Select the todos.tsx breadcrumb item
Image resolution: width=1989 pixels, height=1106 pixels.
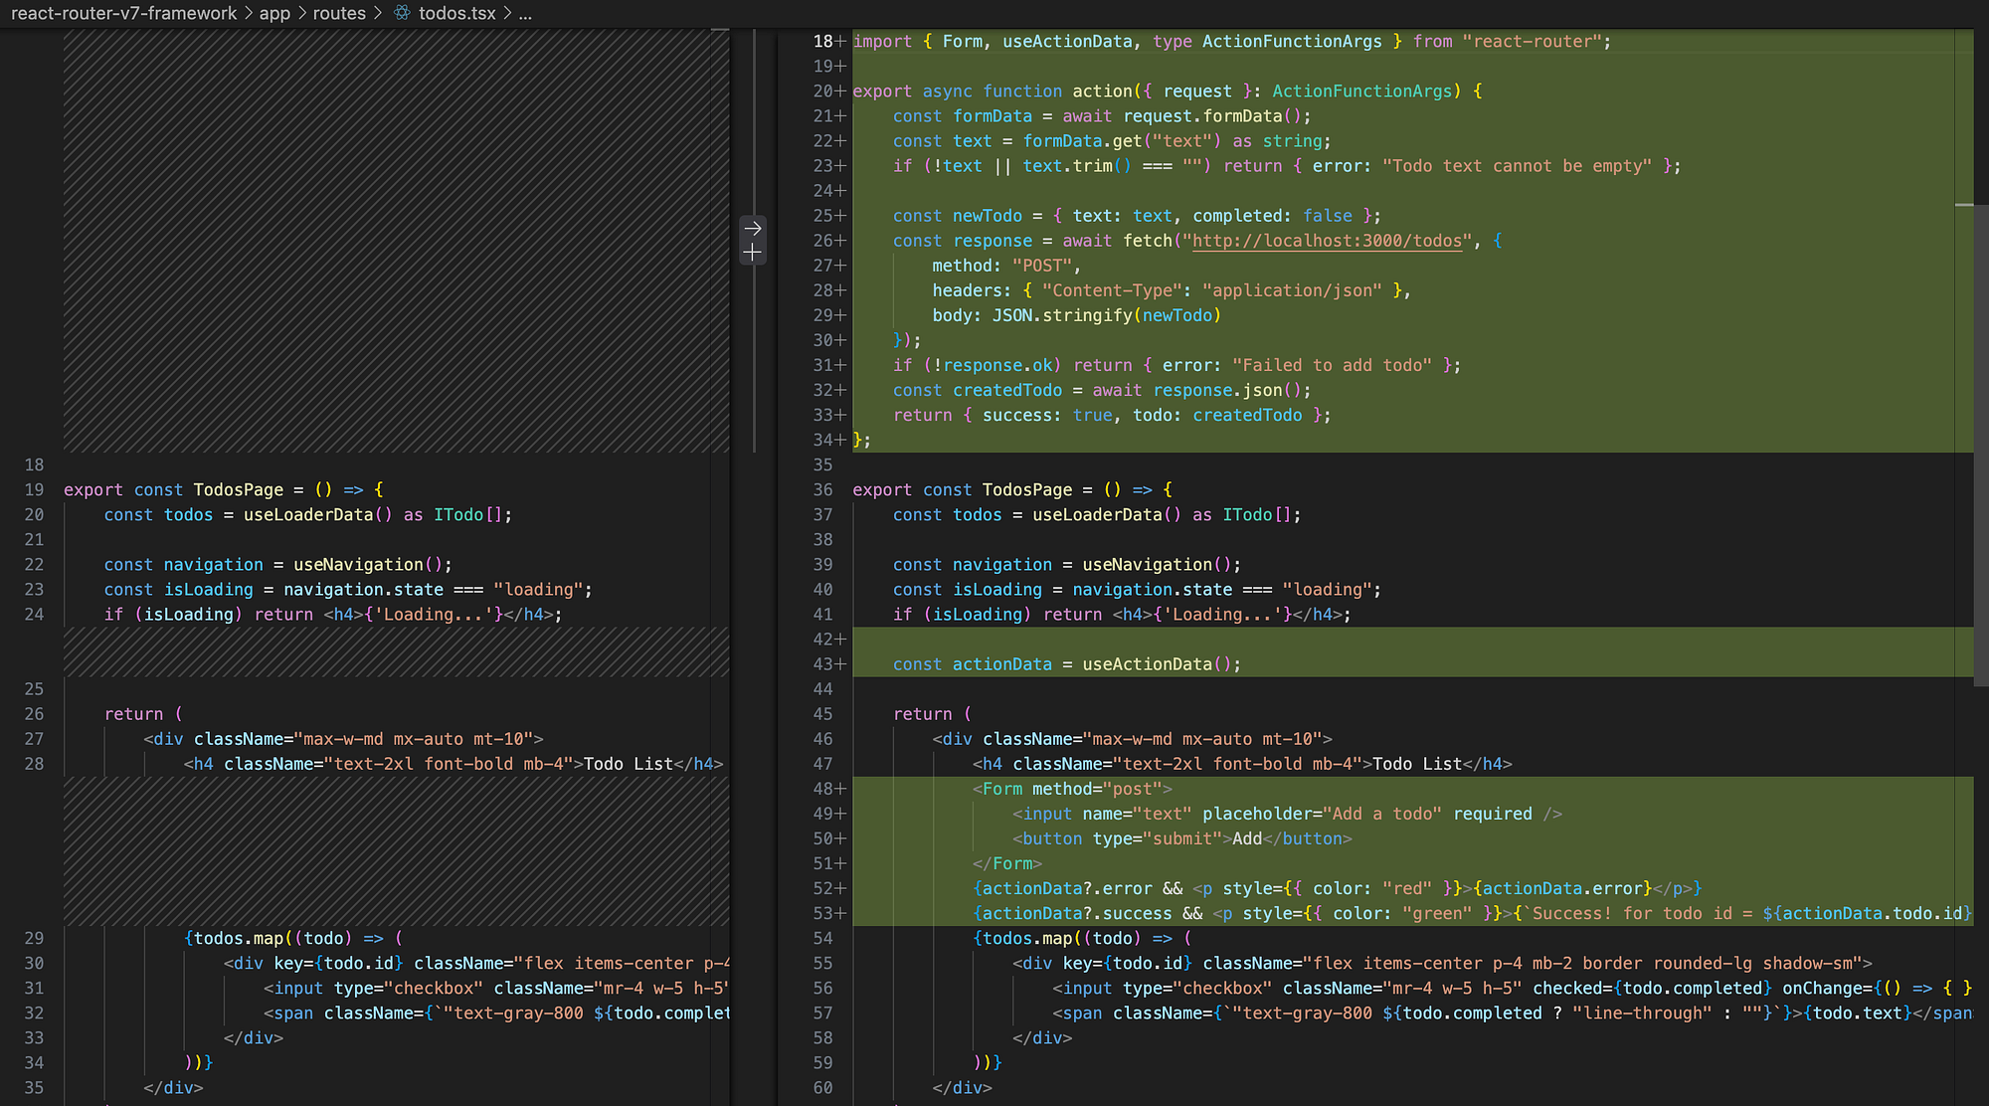point(456,13)
